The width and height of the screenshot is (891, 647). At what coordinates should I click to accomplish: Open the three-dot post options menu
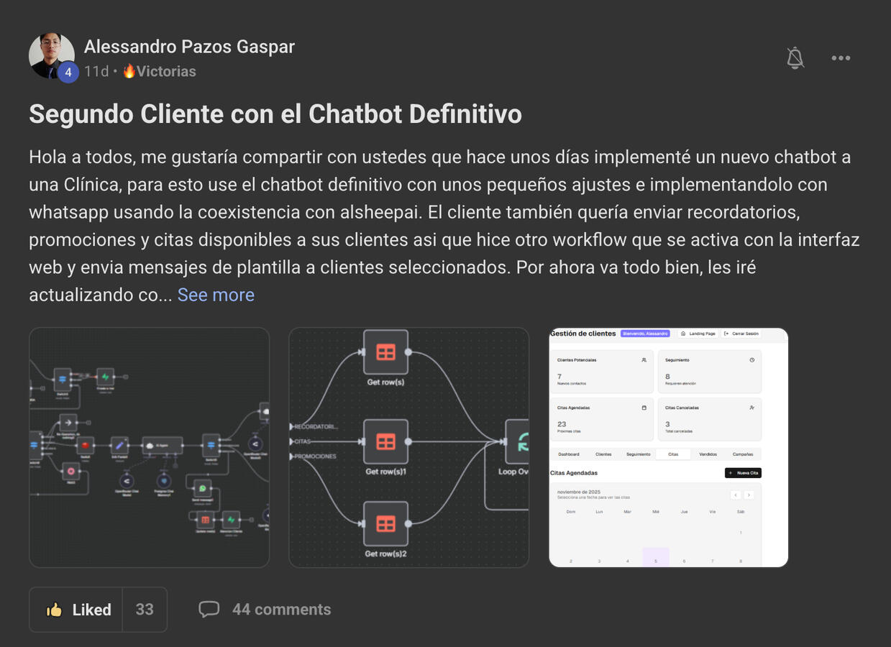coord(841,58)
